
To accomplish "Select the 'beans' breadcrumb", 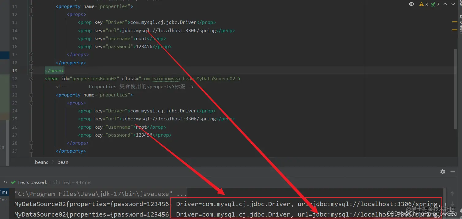I will click(x=41, y=162).
